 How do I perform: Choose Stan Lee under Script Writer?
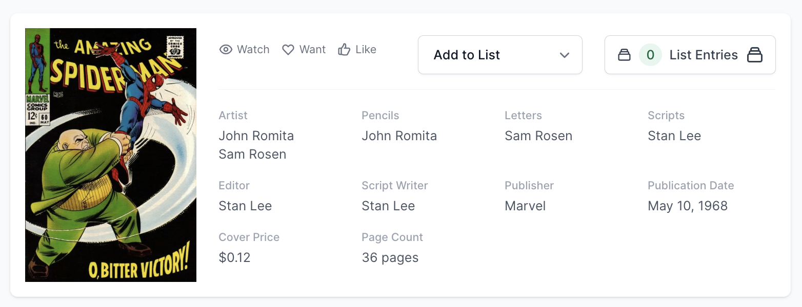click(388, 206)
